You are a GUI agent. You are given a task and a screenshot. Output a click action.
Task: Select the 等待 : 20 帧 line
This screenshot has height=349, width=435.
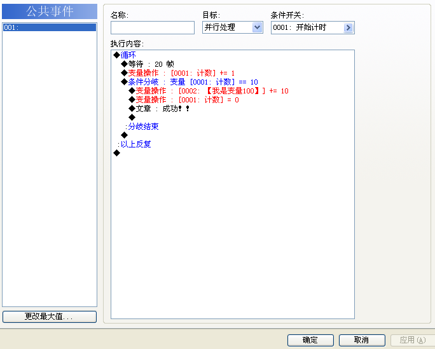click(x=148, y=64)
